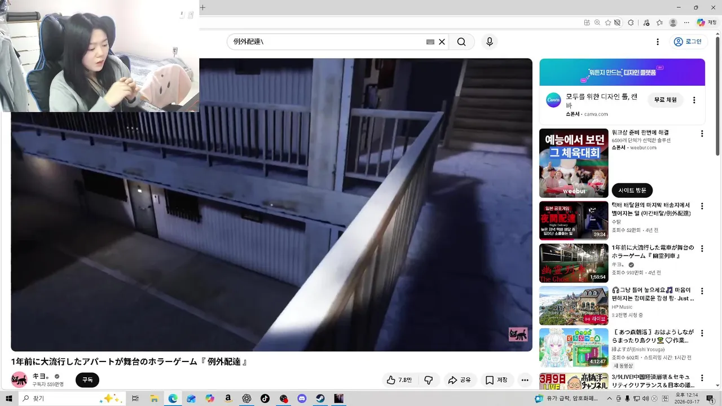Click 사이트 방문 button on weebur ad
This screenshot has width=722, height=406.
pos(632,190)
